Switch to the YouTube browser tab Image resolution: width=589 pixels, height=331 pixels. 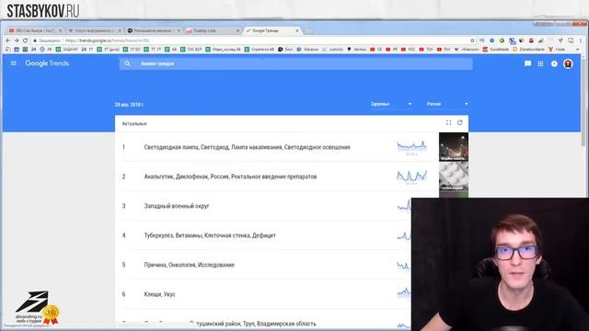point(35,30)
